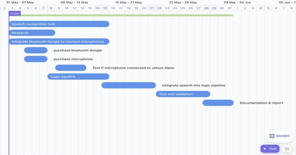Click the 08 May - 14 May week header
The height and width of the screenshot is (155, 296).
click(x=74, y=3)
